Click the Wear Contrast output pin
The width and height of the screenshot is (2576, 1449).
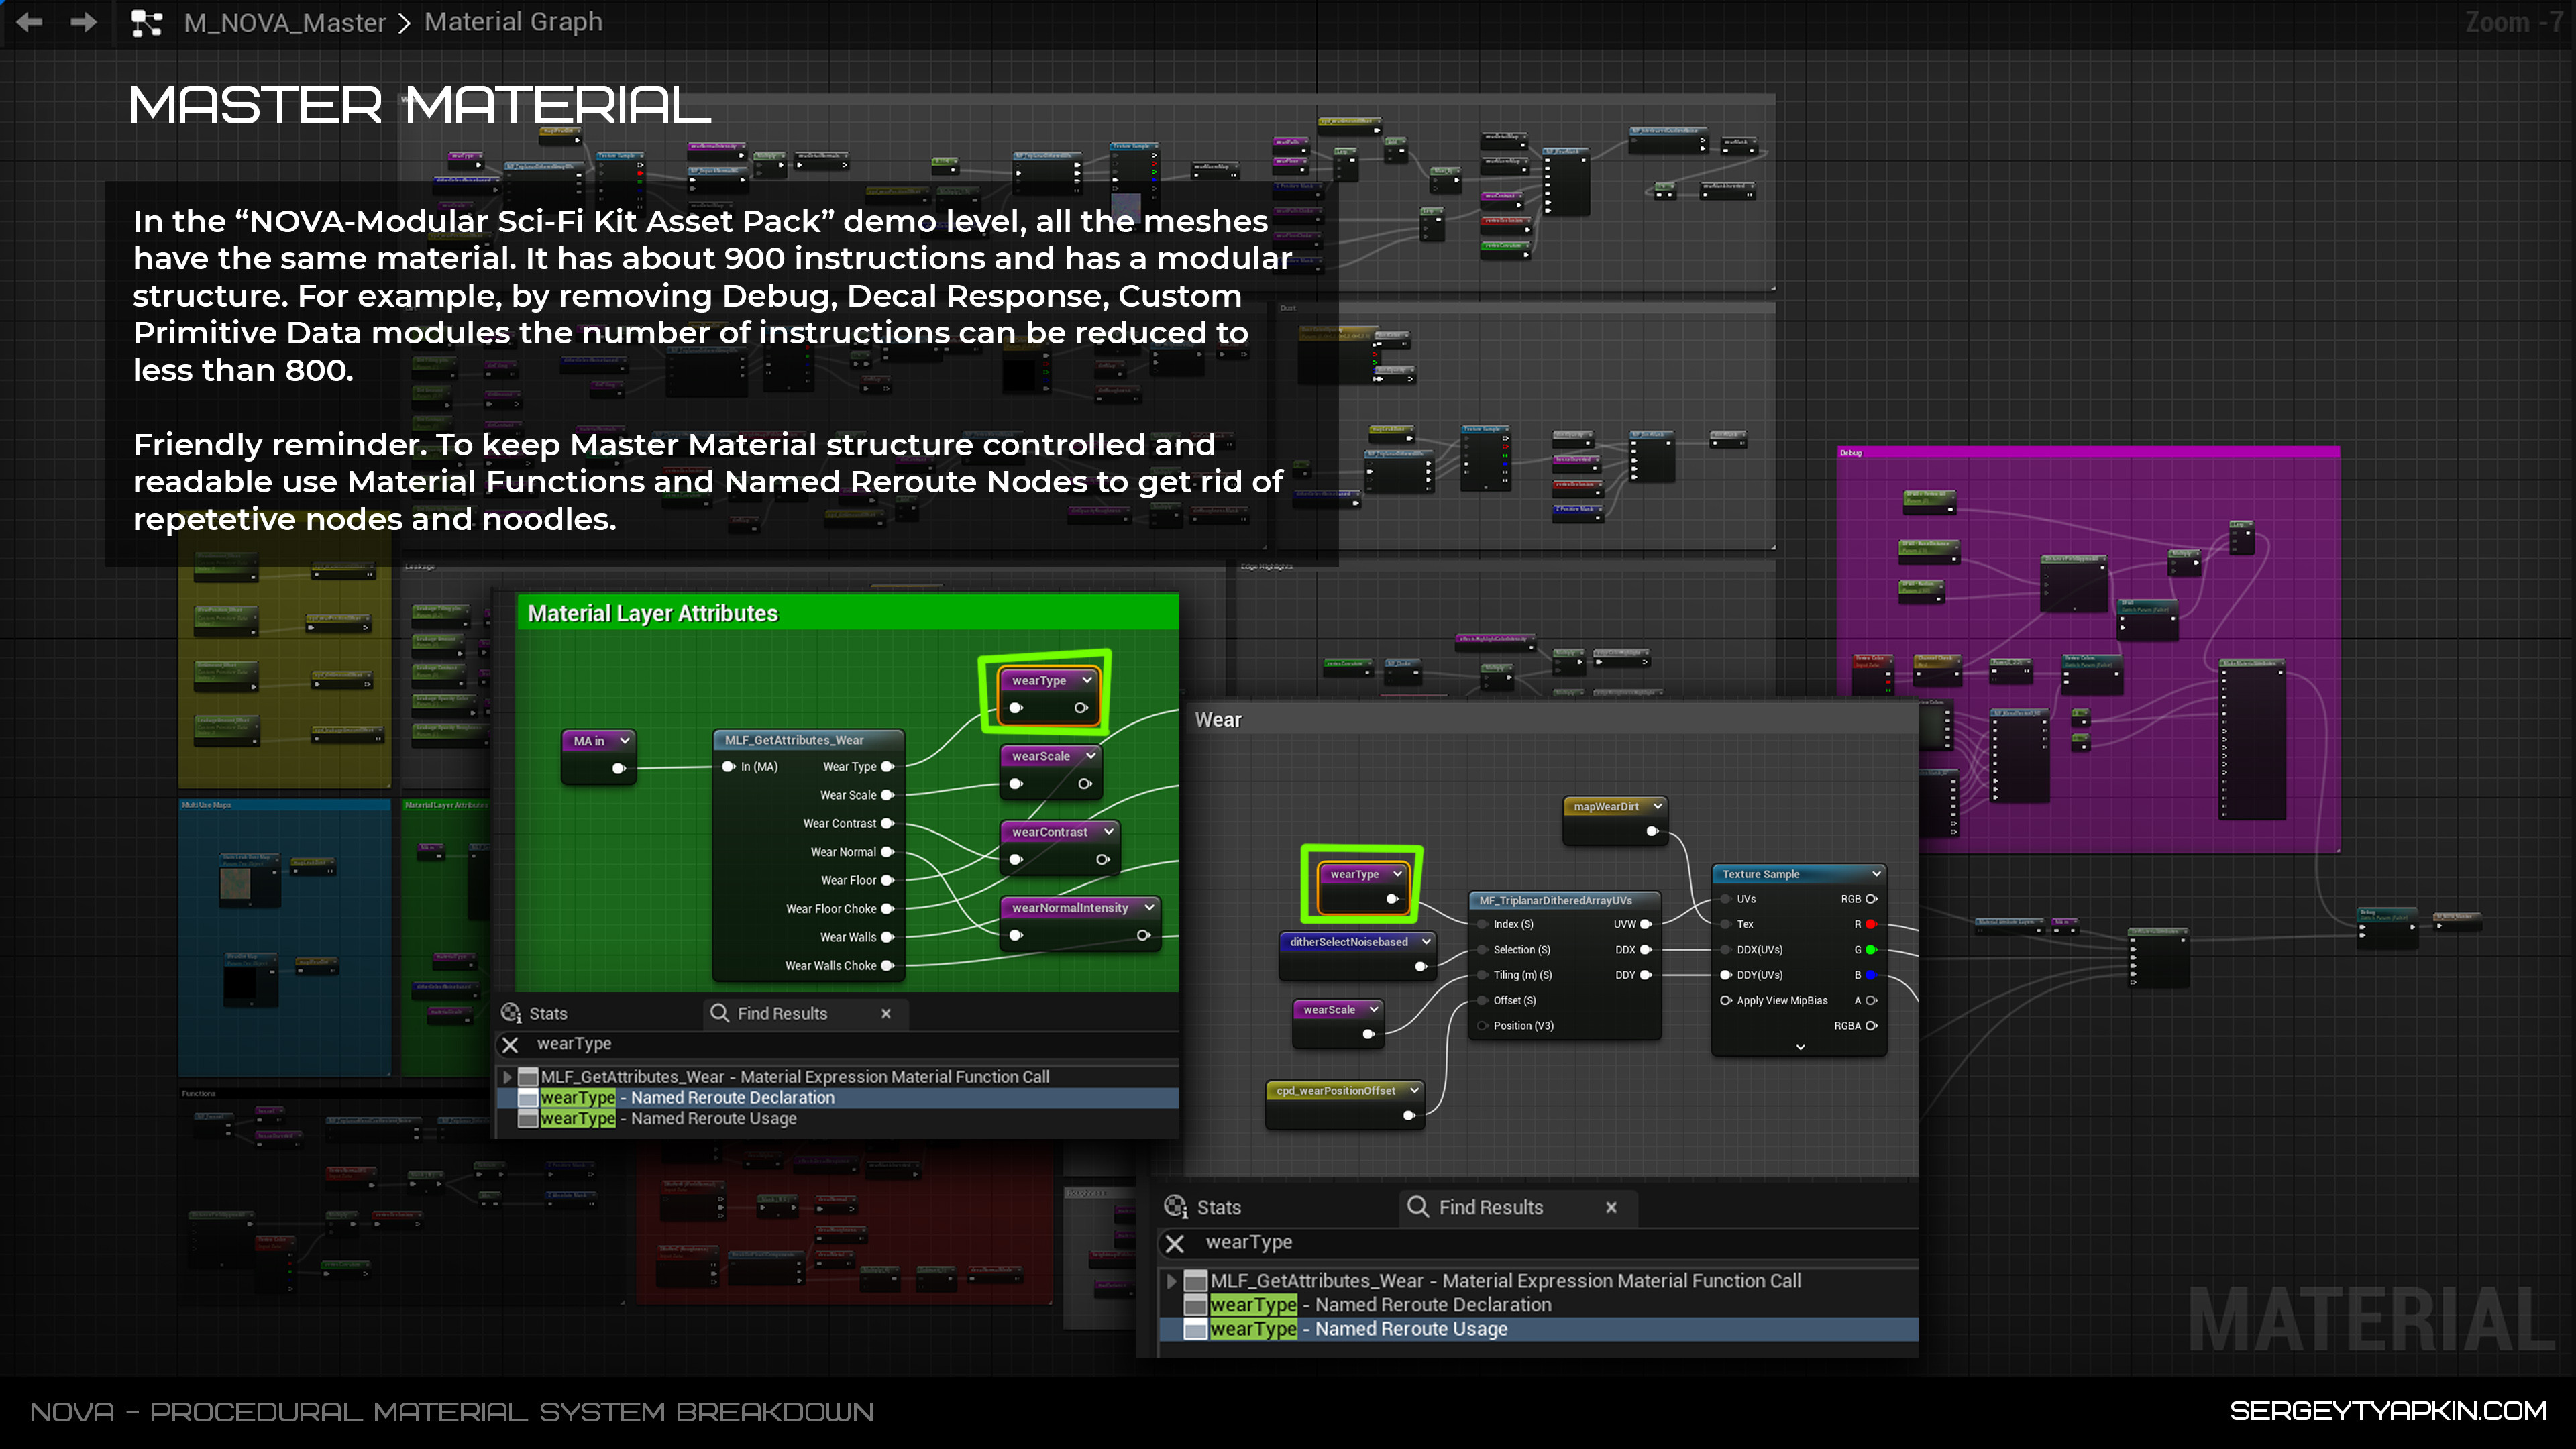(x=887, y=824)
